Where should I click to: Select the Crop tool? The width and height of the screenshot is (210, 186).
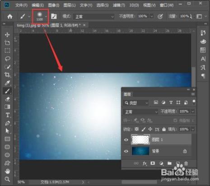pyautogui.click(x=7, y=75)
